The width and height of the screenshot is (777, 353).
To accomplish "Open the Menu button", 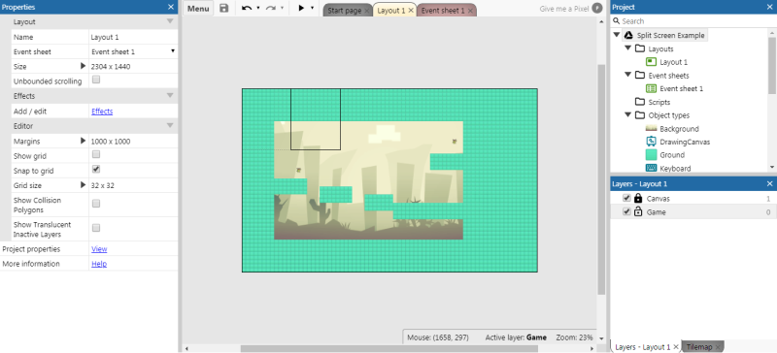I will [198, 9].
